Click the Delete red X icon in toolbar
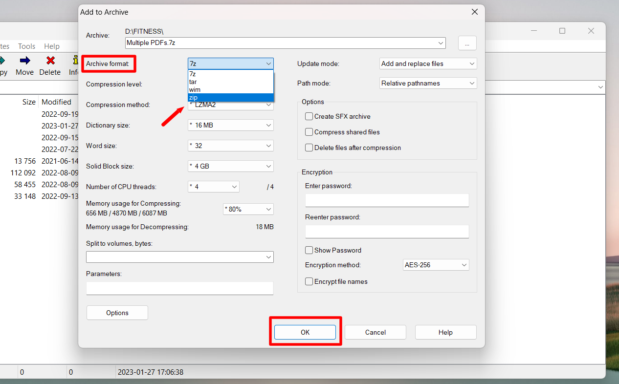The width and height of the screenshot is (619, 384). (50, 61)
